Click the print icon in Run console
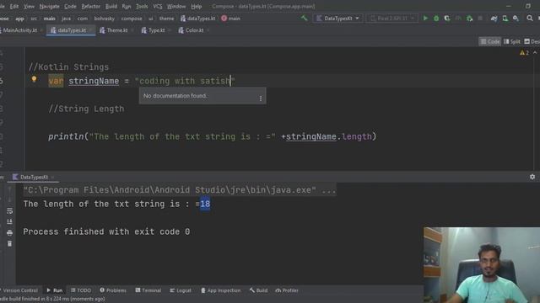The image size is (540, 303). pyautogui.click(x=9, y=232)
